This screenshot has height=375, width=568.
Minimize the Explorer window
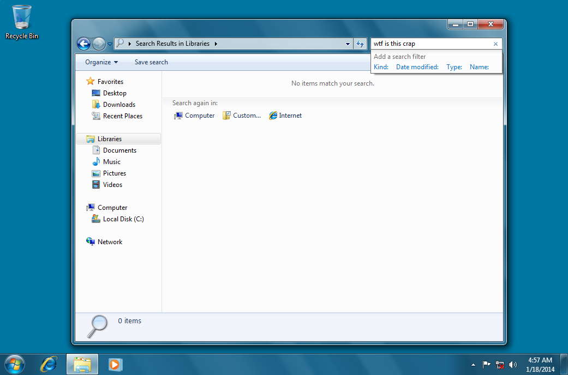point(456,24)
